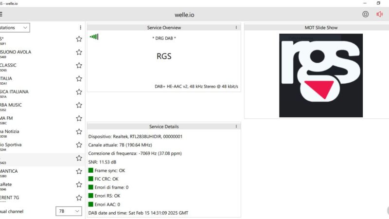Click the DAB date and time line

(x=138, y=213)
